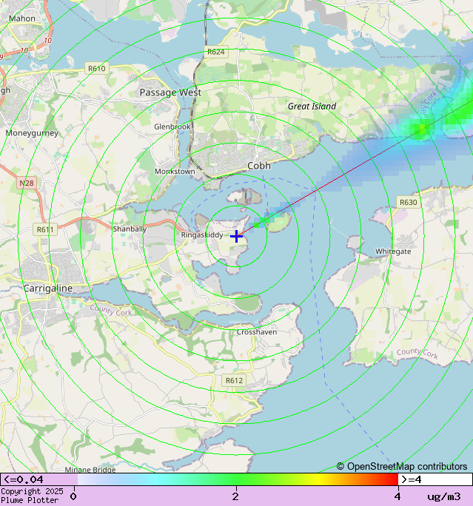Click the Shanbally label
473x506 pixels.
(130, 229)
